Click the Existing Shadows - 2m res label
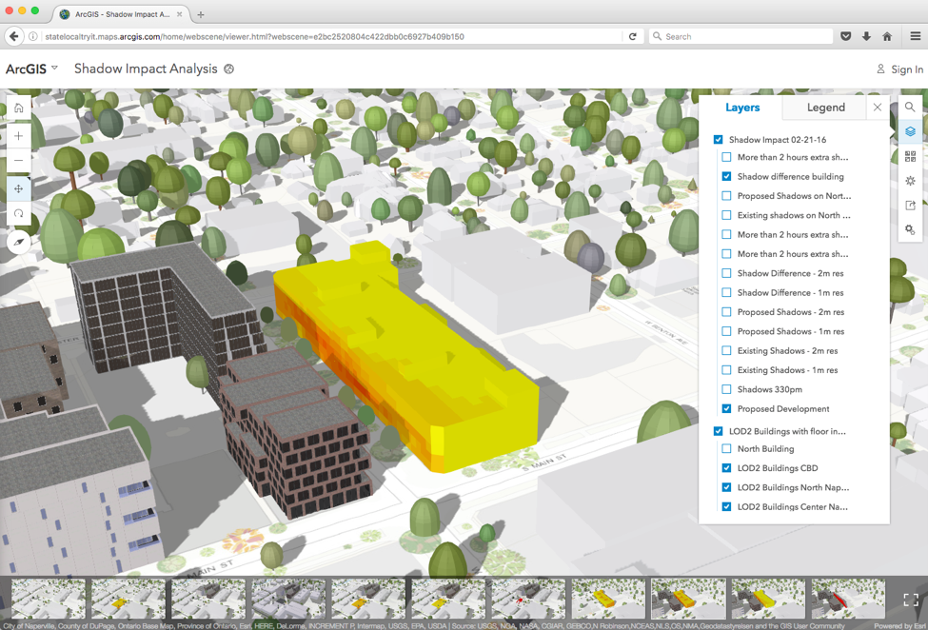 pos(788,351)
